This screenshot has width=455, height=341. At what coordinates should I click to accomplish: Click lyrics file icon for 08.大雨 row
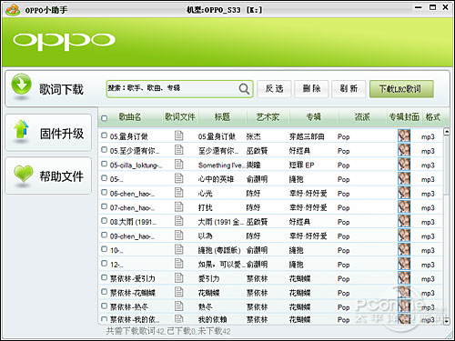tap(179, 221)
